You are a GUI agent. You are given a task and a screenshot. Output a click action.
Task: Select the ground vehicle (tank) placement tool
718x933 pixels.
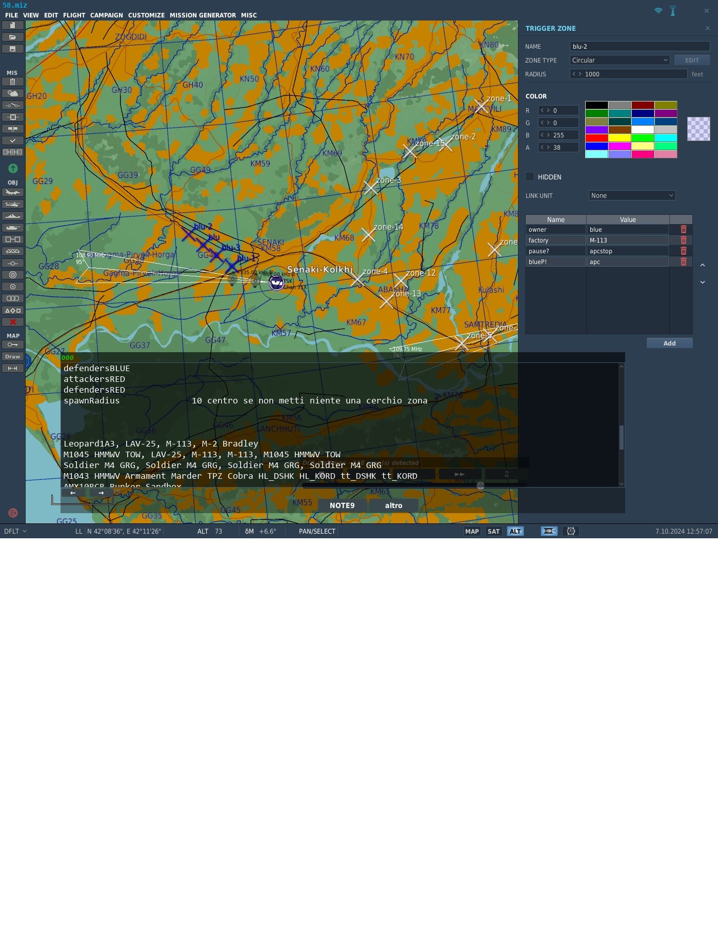click(13, 228)
